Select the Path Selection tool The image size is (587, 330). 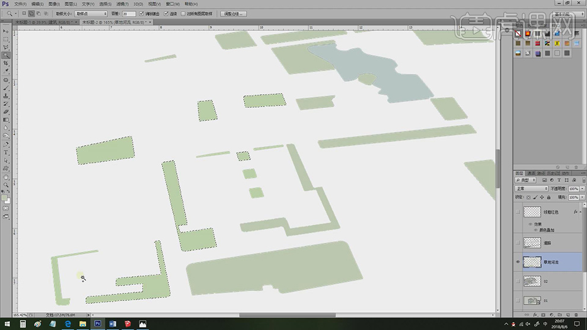coord(5,160)
